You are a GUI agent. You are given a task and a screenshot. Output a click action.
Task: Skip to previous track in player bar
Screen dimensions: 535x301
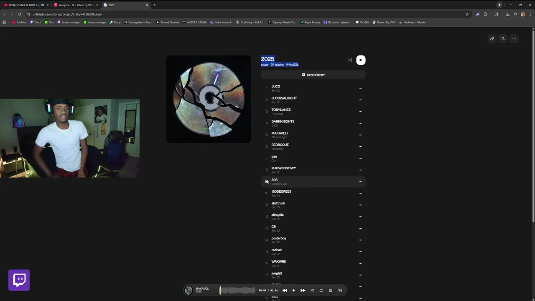tap(285, 291)
